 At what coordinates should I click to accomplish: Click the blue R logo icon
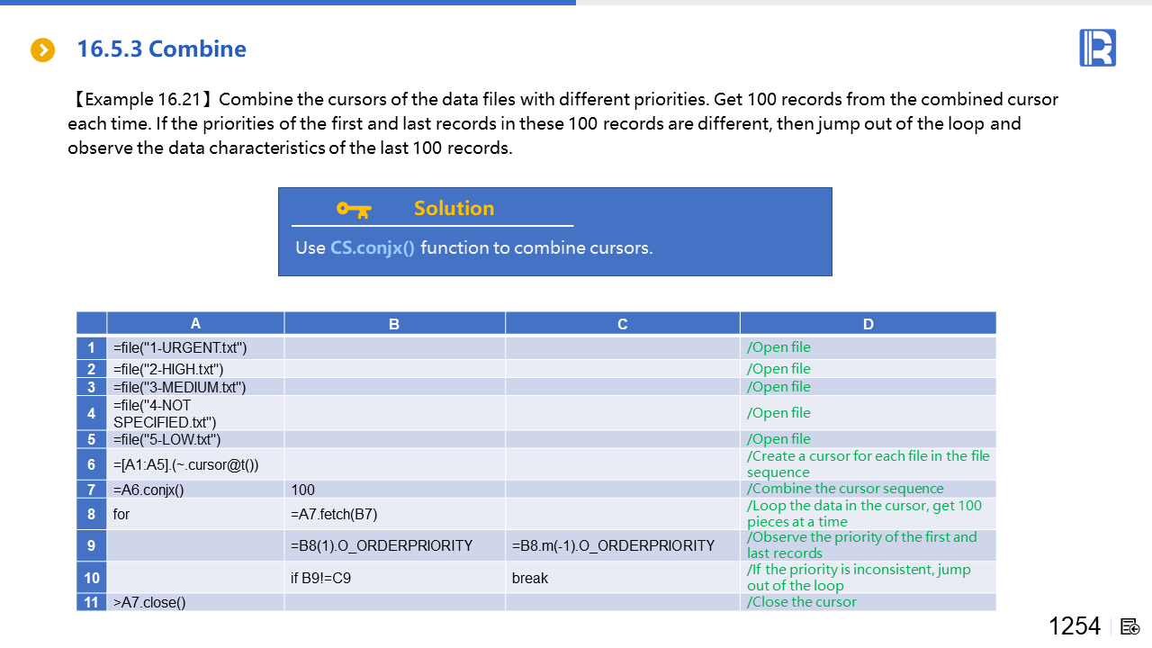pos(1097,48)
